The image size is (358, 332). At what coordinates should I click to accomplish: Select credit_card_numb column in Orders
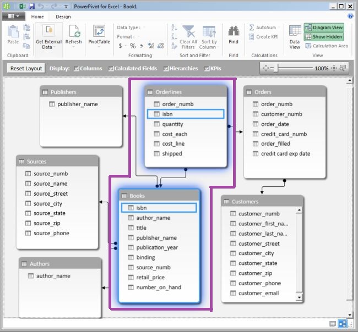(280, 134)
